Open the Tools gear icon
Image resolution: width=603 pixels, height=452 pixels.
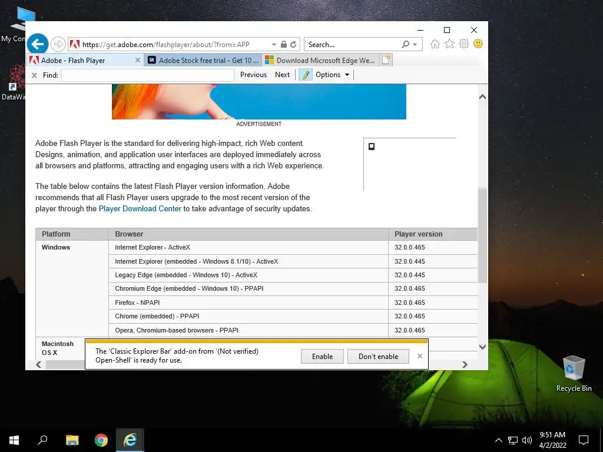pos(464,44)
